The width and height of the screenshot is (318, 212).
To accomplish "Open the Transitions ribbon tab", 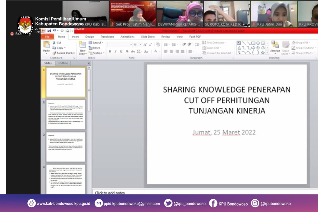I will [107, 37].
